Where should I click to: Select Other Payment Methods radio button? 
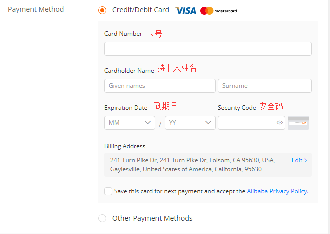102,218
